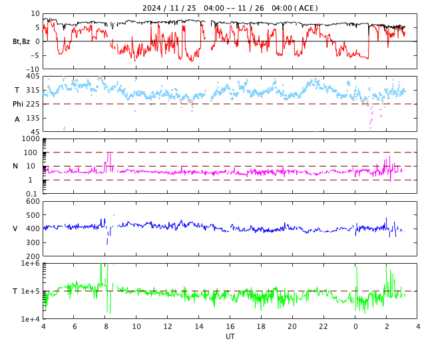This screenshot has width=426, height=341.
Task: Click the '14' hour tick on UT axis
Action: click(x=199, y=326)
